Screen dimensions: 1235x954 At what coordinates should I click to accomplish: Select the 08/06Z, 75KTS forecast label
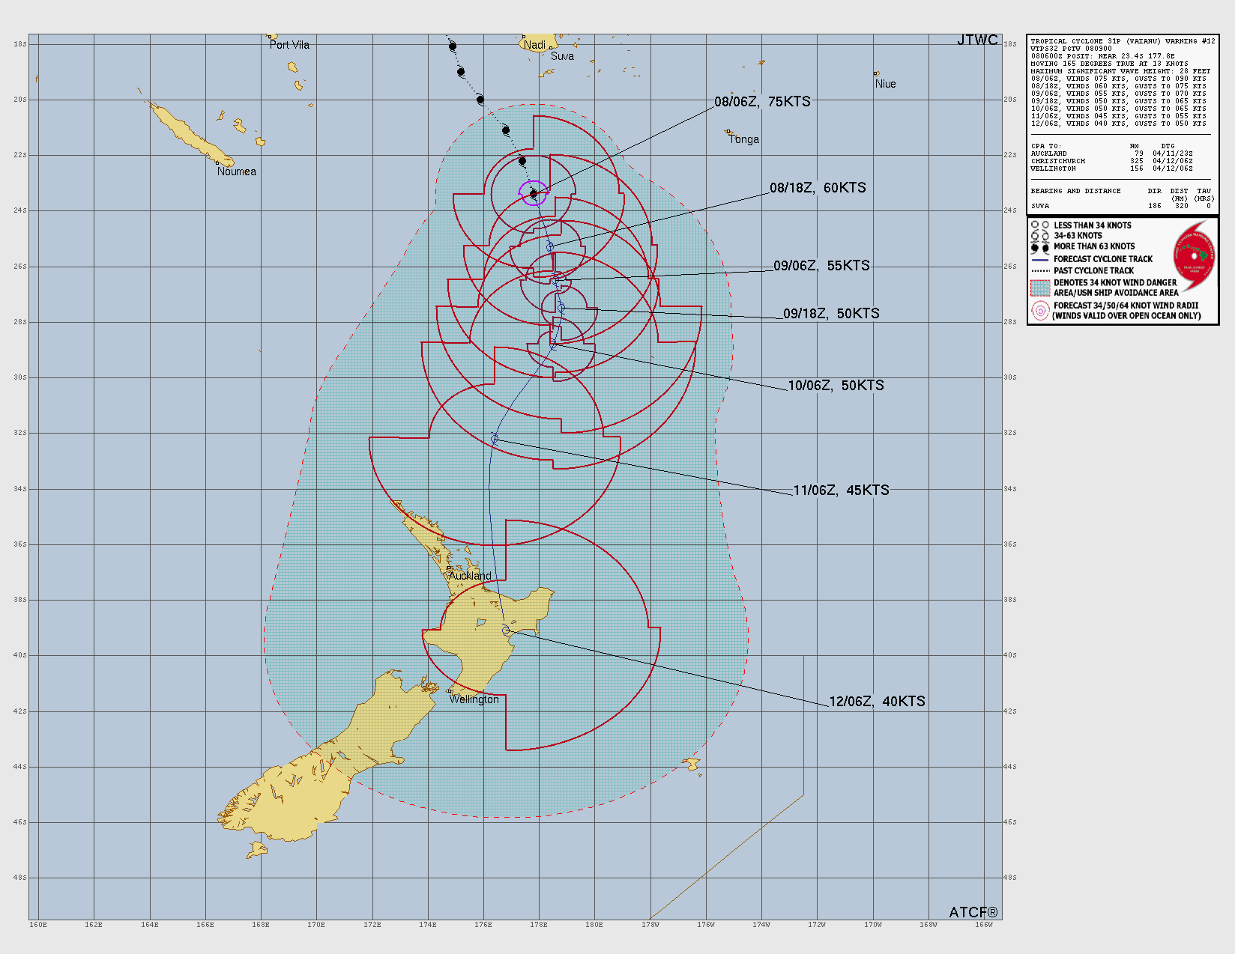(x=762, y=102)
